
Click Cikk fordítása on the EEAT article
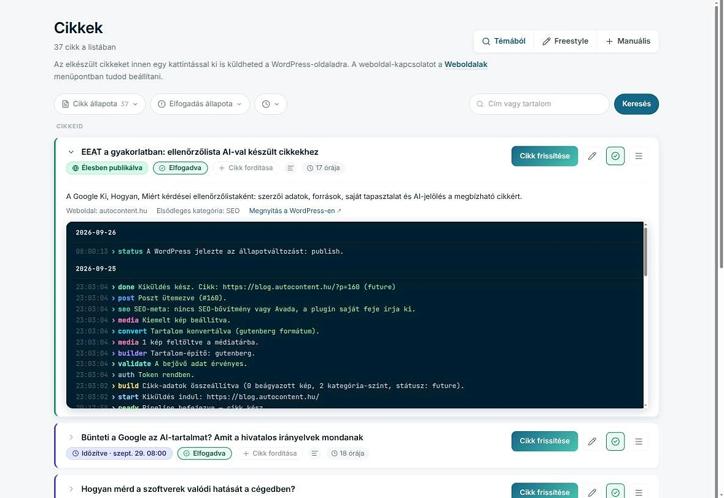pyautogui.click(x=246, y=168)
